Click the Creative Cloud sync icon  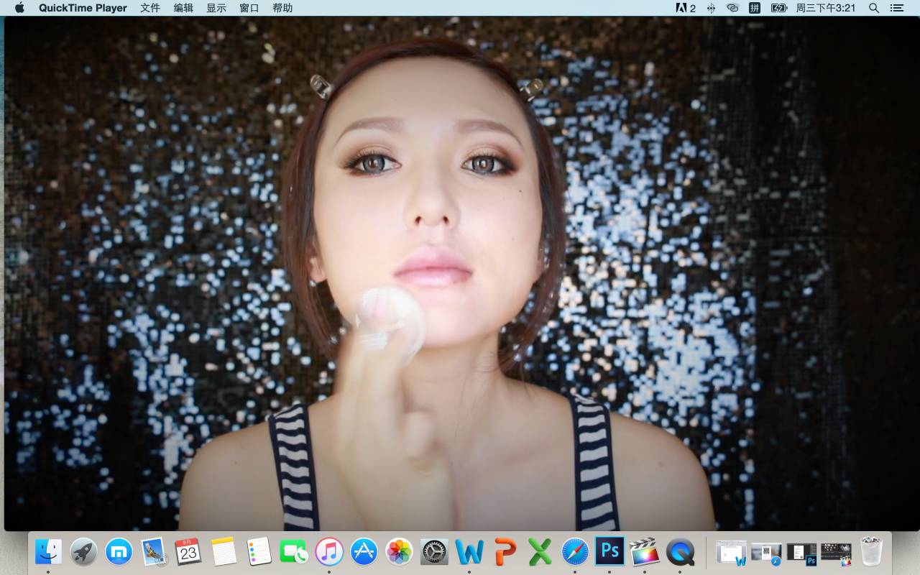point(732,8)
